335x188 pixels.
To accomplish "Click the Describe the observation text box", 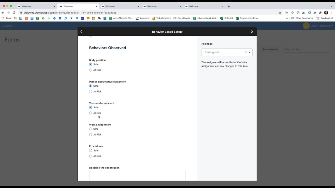I will pyautogui.click(x=137, y=176).
